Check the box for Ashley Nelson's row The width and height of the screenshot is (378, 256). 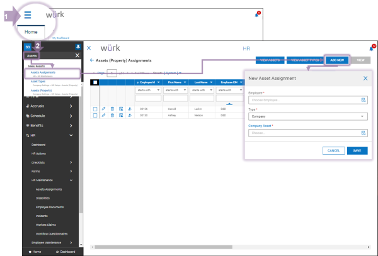(95, 116)
